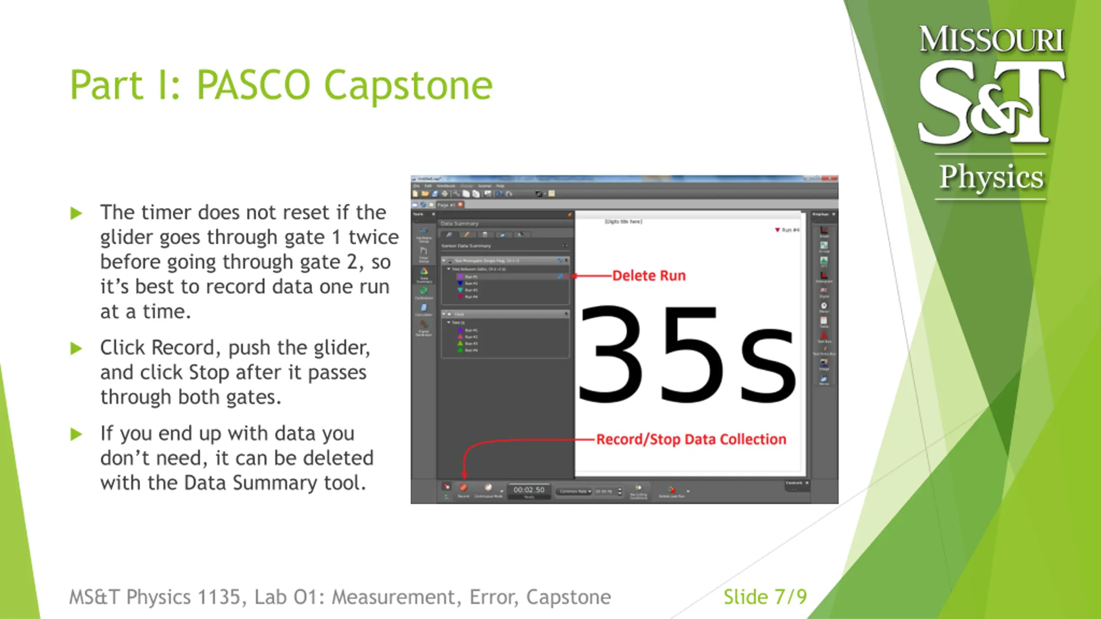Open the Calculator tool in Tools palette
This screenshot has height=619, width=1101.
pyautogui.click(x=424, y=309)
